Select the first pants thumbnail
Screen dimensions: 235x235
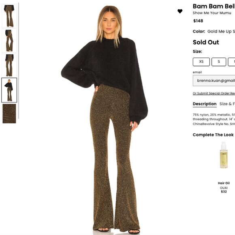coord(9,16)
